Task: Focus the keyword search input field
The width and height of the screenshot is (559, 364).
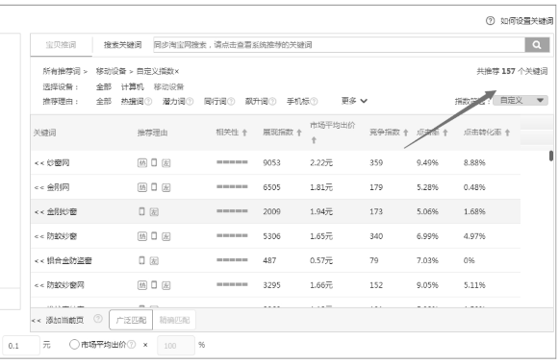Action: tap(339, 45)
